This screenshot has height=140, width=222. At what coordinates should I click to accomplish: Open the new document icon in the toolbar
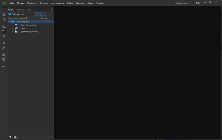coord(4,15)
